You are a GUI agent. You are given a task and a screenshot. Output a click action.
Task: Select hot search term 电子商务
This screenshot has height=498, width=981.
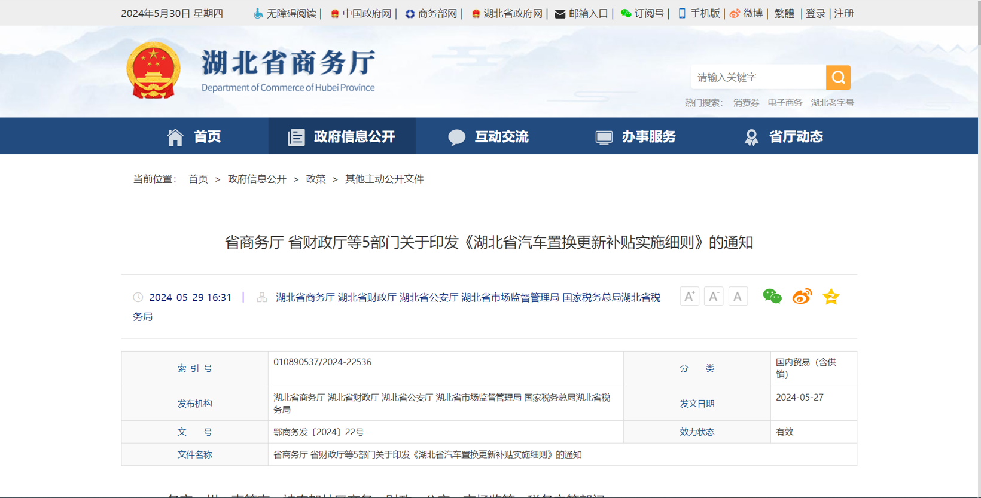[785, 103]
